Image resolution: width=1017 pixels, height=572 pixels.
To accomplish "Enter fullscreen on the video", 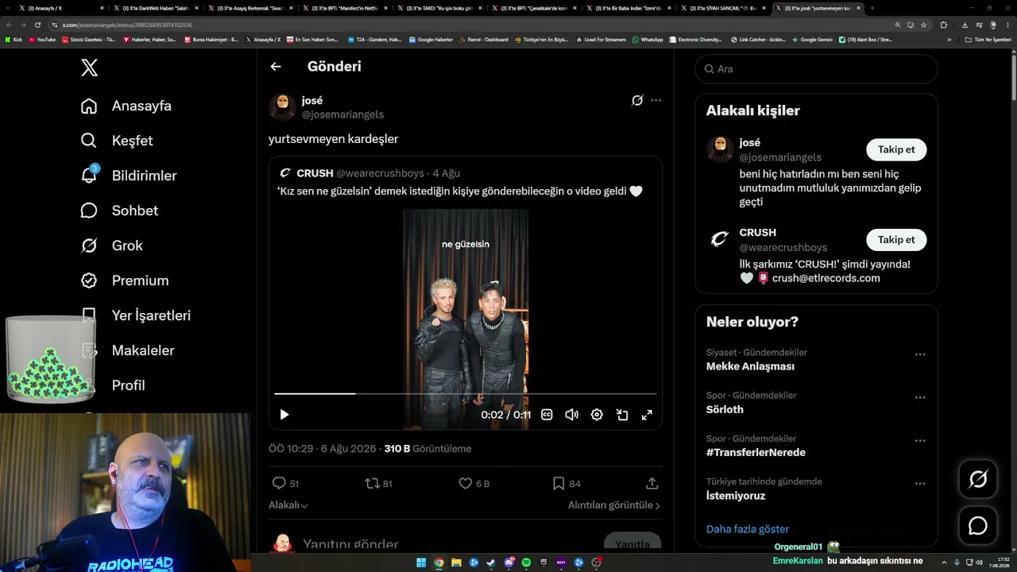I will [647, 415].
